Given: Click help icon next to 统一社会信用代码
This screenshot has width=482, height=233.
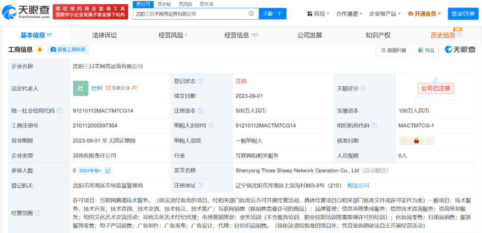Looking at the screenshot, I should [x=59, y=111].
